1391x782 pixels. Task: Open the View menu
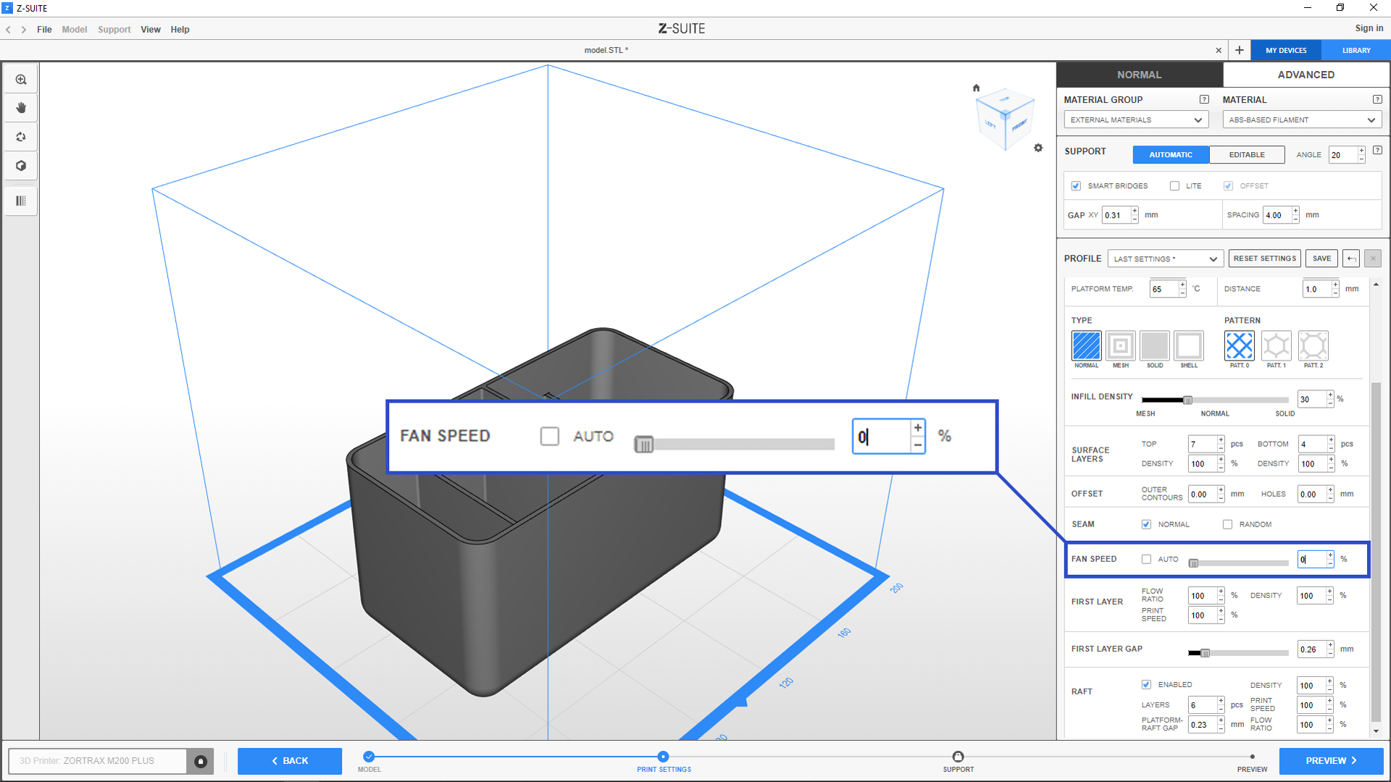point(150,30)
